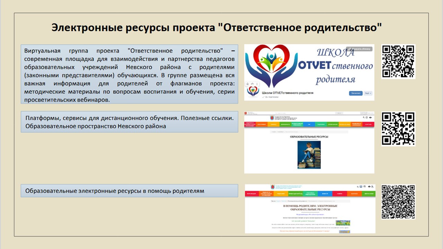Click the search magnifier on the middle website
Viewport: 443px width, 249px height.
[x=363, y=118]
